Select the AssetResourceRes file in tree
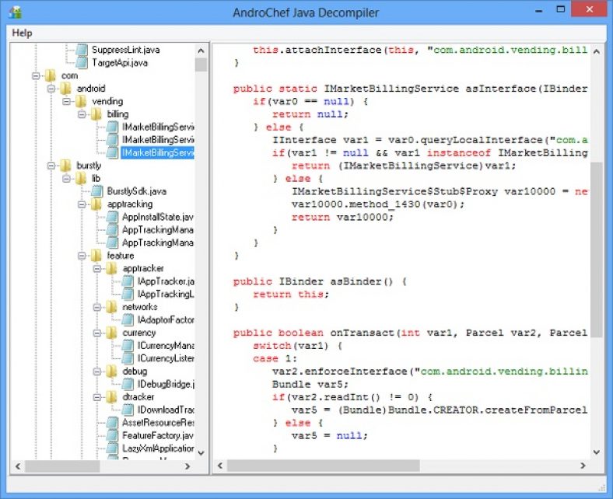Screen dimensions: 613x499 (157, 423)
